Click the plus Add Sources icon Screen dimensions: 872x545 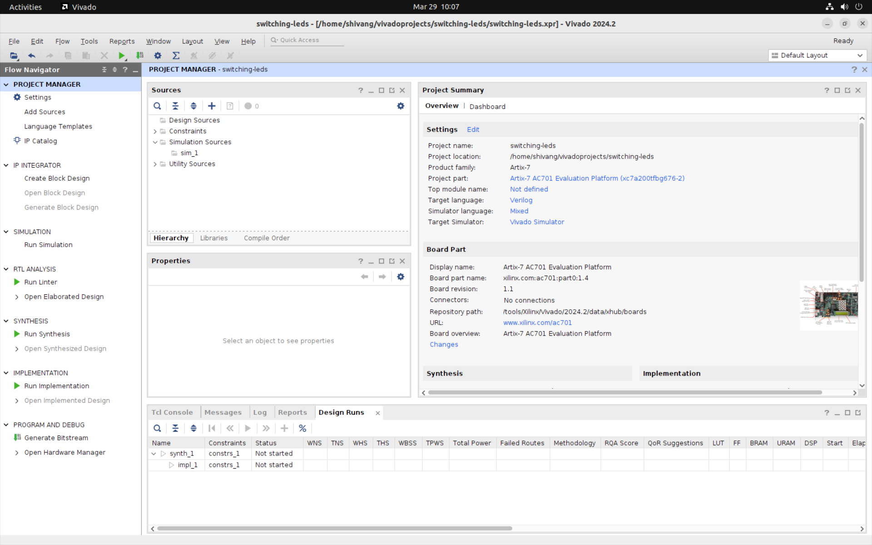pyautogui.click(x=212, y=106)
